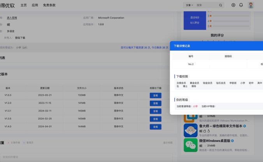Open the 鲁大师 – 绿色精简单文件版本 title

(x=221, y=126)
